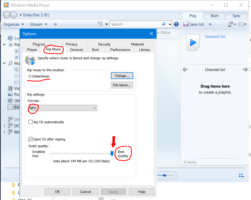Switch to the Devices tab

click(77, 50)
